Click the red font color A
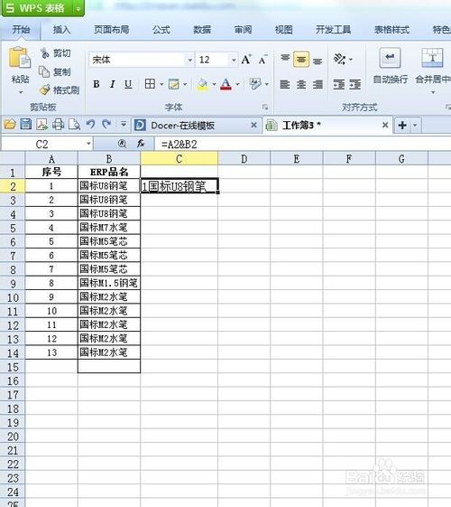The image size is (451, 507). [x=225, y=84]
